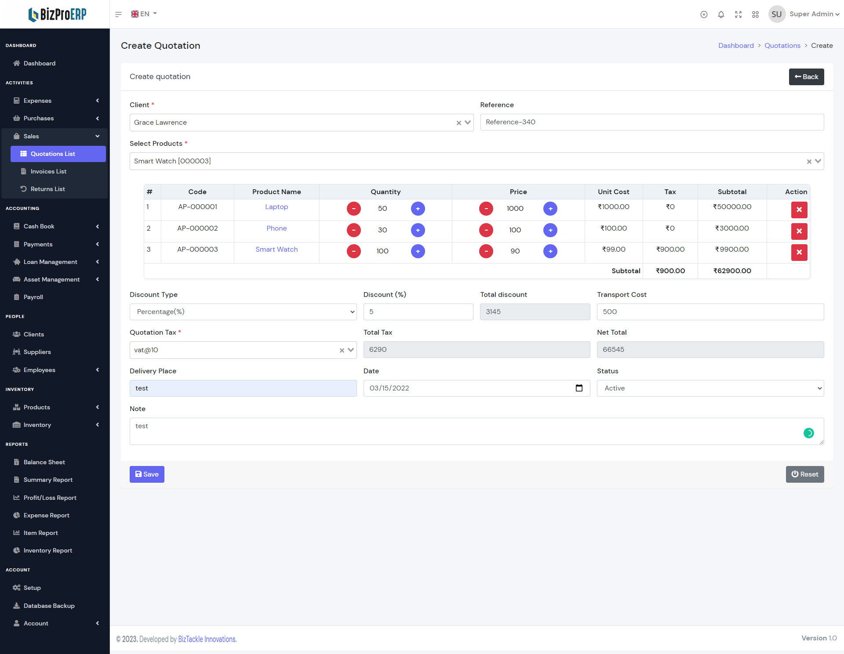The height and width of the screenshot is (654, 844).
Task: Remove the Smart Watch row
Action: coord(799,253)
